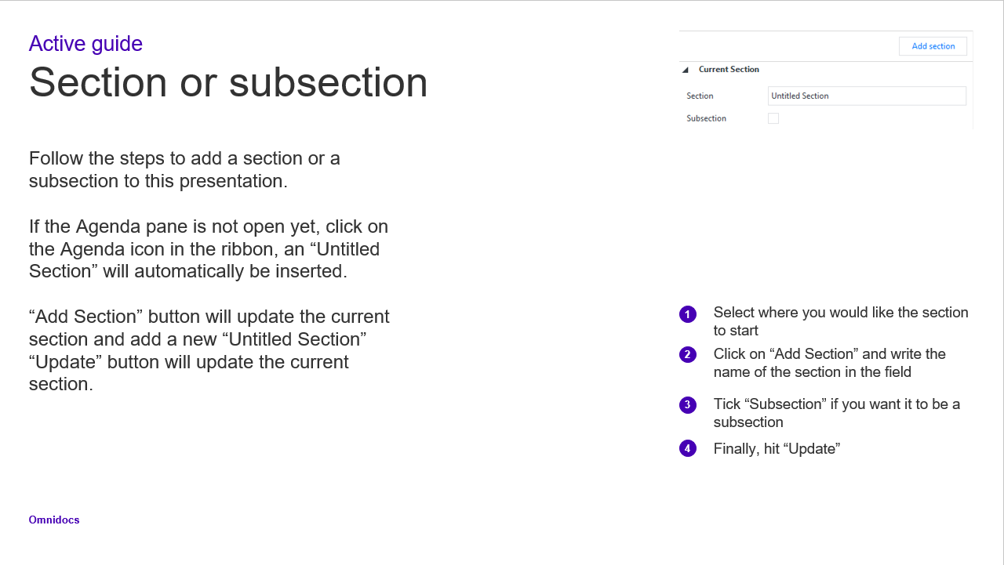Click the step 4 purple circle icon
The image size is (1004, 565).
(x=688, y=448)
